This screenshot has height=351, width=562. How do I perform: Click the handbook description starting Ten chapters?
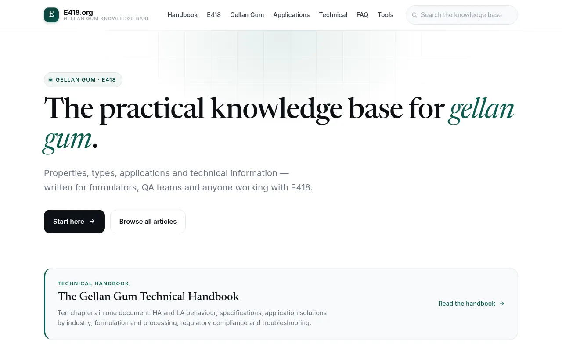click(x=192, y=318)
